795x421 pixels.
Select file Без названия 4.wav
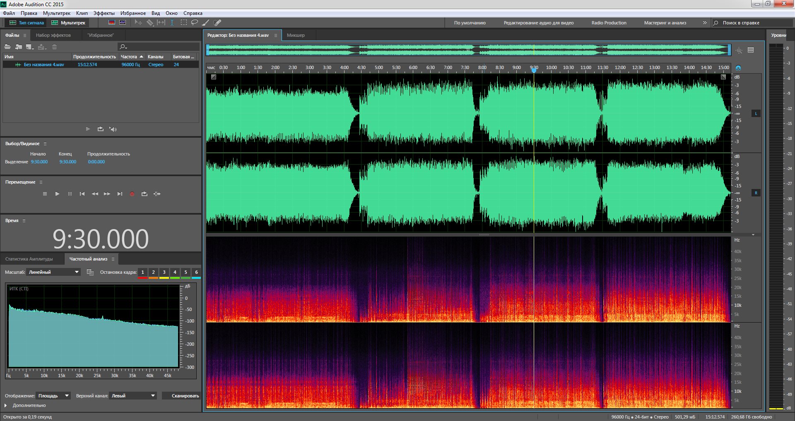43,65
